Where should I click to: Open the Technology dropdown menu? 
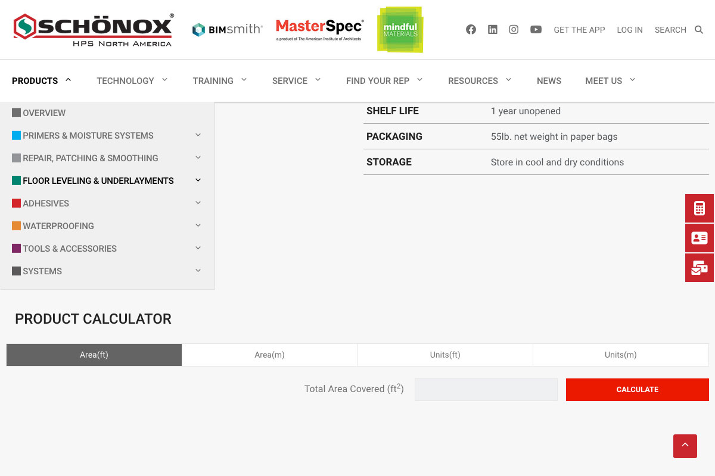(132, 80)
